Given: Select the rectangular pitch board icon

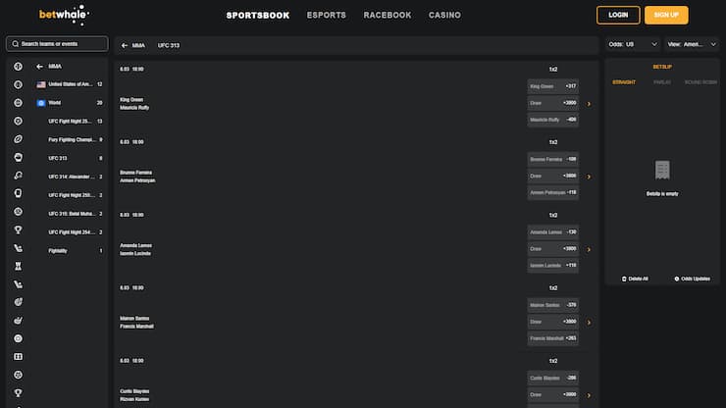Looking at the screenshot, I should [x=18, y=357].
